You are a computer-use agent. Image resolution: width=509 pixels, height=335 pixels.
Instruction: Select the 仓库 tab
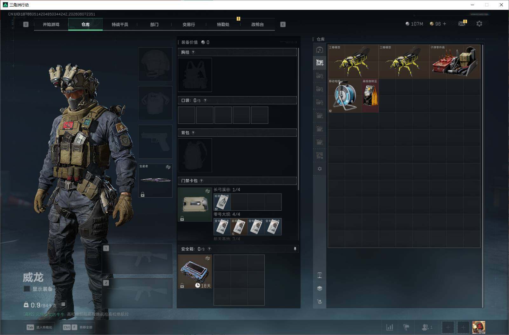pos(85,24)
